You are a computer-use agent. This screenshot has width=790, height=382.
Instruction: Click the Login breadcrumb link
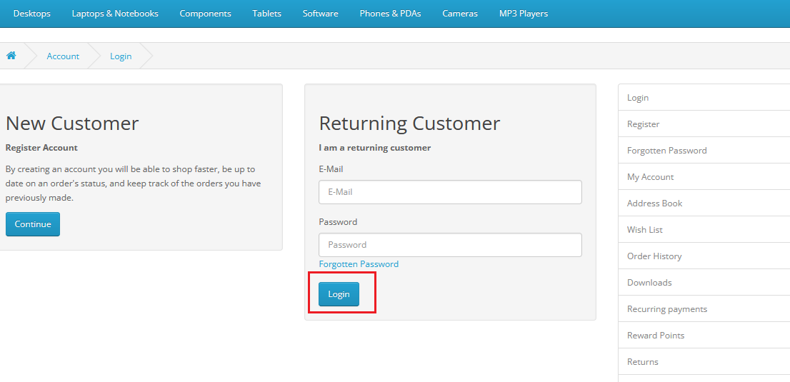(x=121, y=56)
